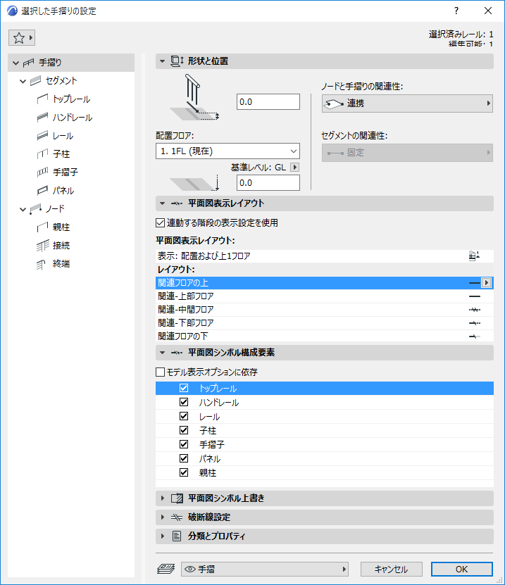This screenshot has width=505, height=585.
Task: Click the 形状と位置 panel icon
Action: (x=177, y=61)
